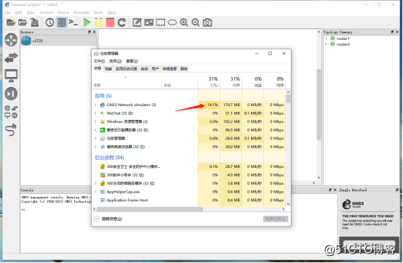Select the draw ellipse tool
This screenshot has height=263, width=403.
[172, 23]
